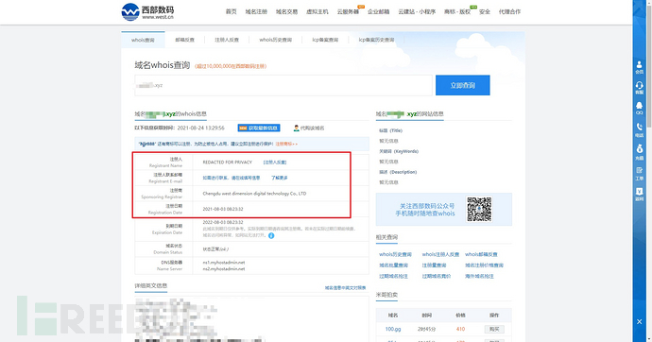
Task: Click the registration date 2021-08-03 08:23:32
Action: [x=223, y=209]
